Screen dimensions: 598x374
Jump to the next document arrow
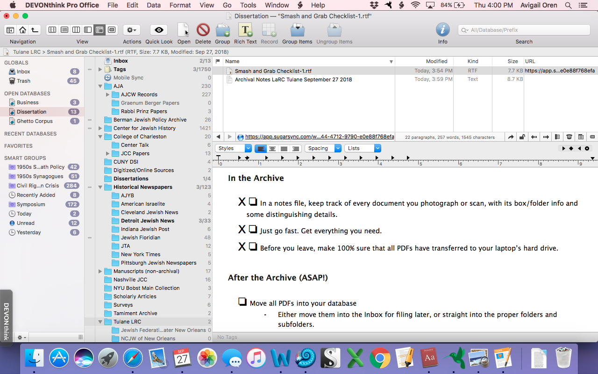pyautogui.click(x=546, y=137)
